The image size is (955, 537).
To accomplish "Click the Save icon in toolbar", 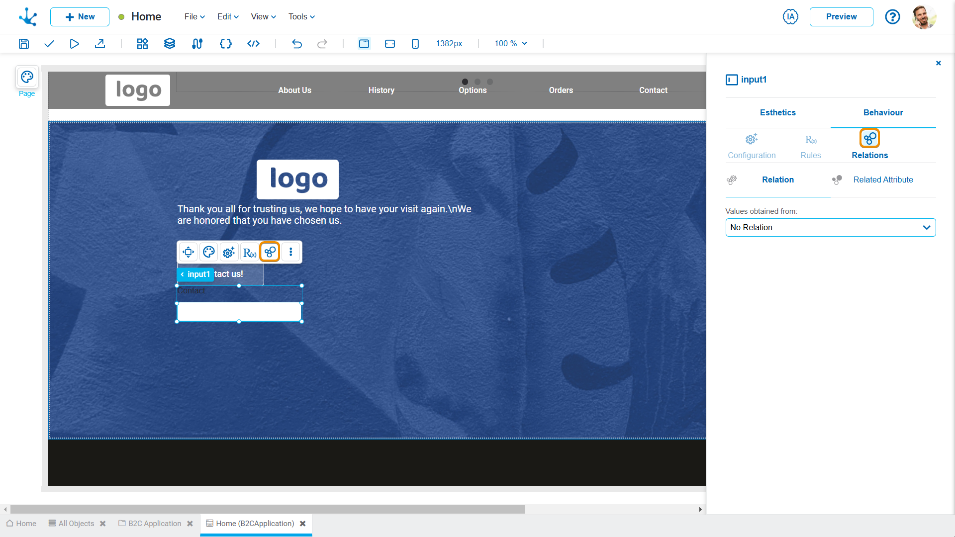I will [x=24, y=44].
